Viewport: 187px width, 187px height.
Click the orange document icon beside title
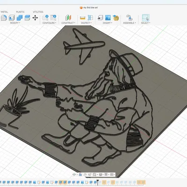point(81,7)
